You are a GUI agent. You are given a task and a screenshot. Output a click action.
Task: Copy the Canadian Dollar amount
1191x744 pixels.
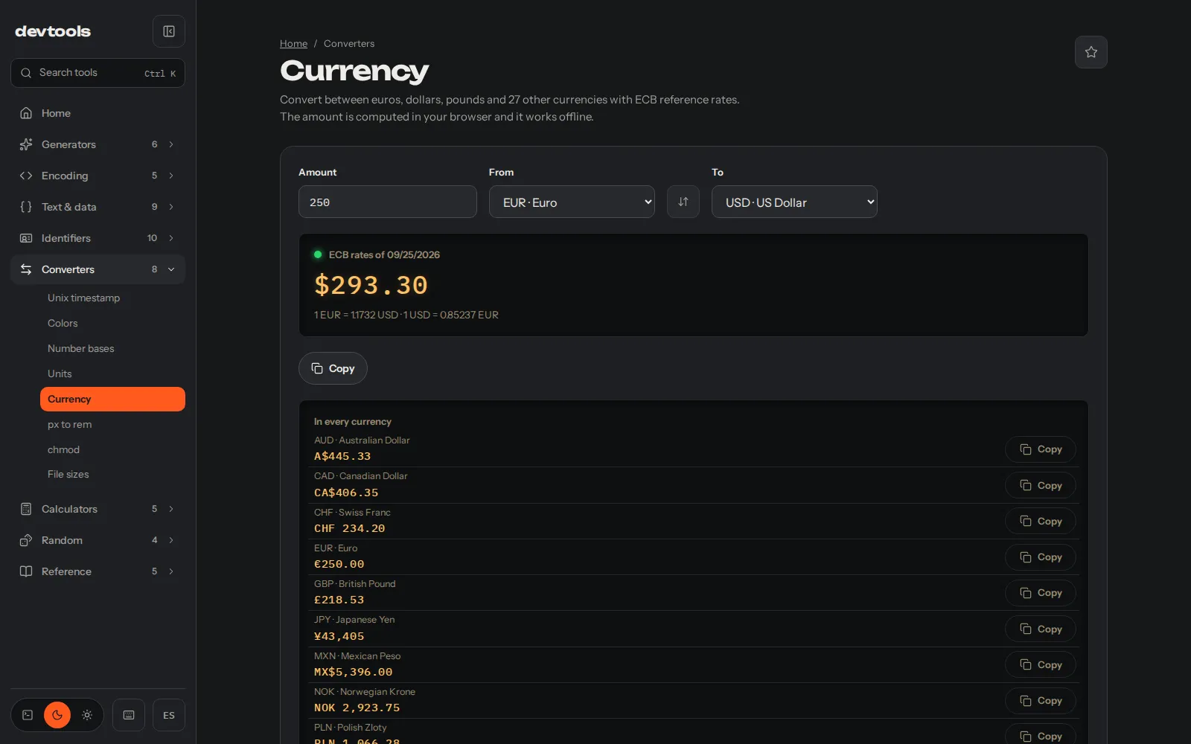pyautogui.click(x=1040, y=485)
